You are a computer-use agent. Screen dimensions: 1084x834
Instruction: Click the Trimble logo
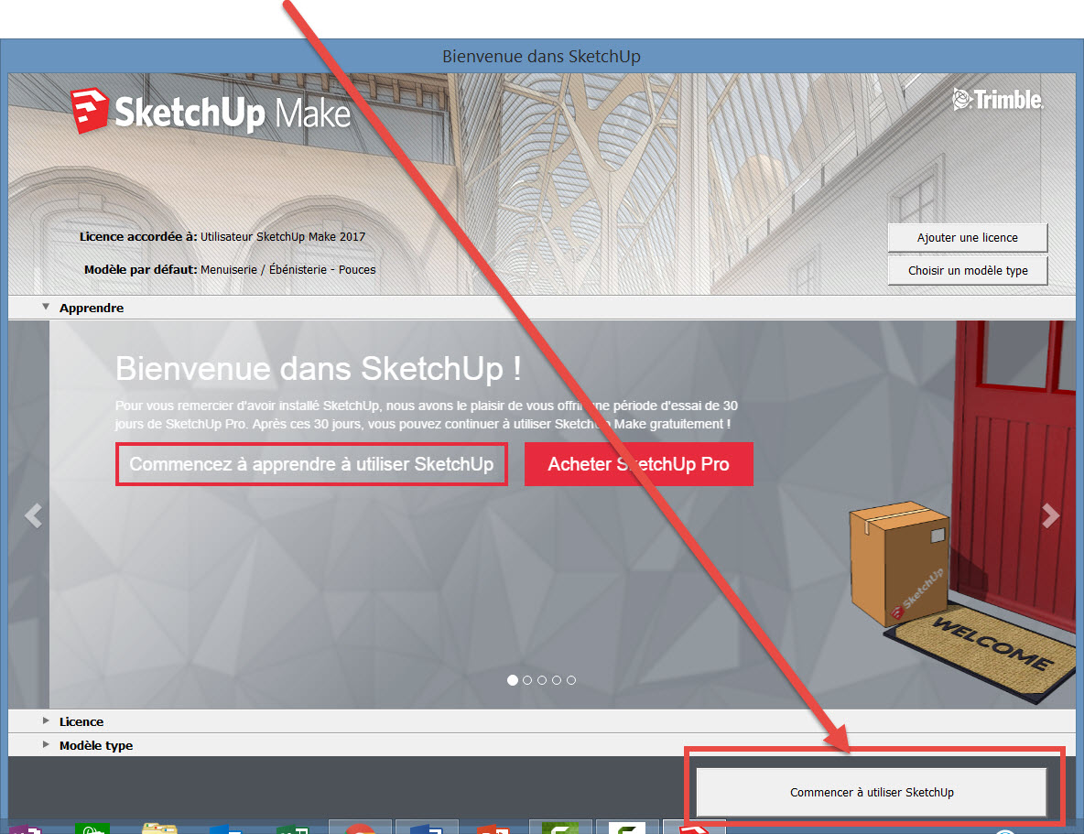[998, 100]
